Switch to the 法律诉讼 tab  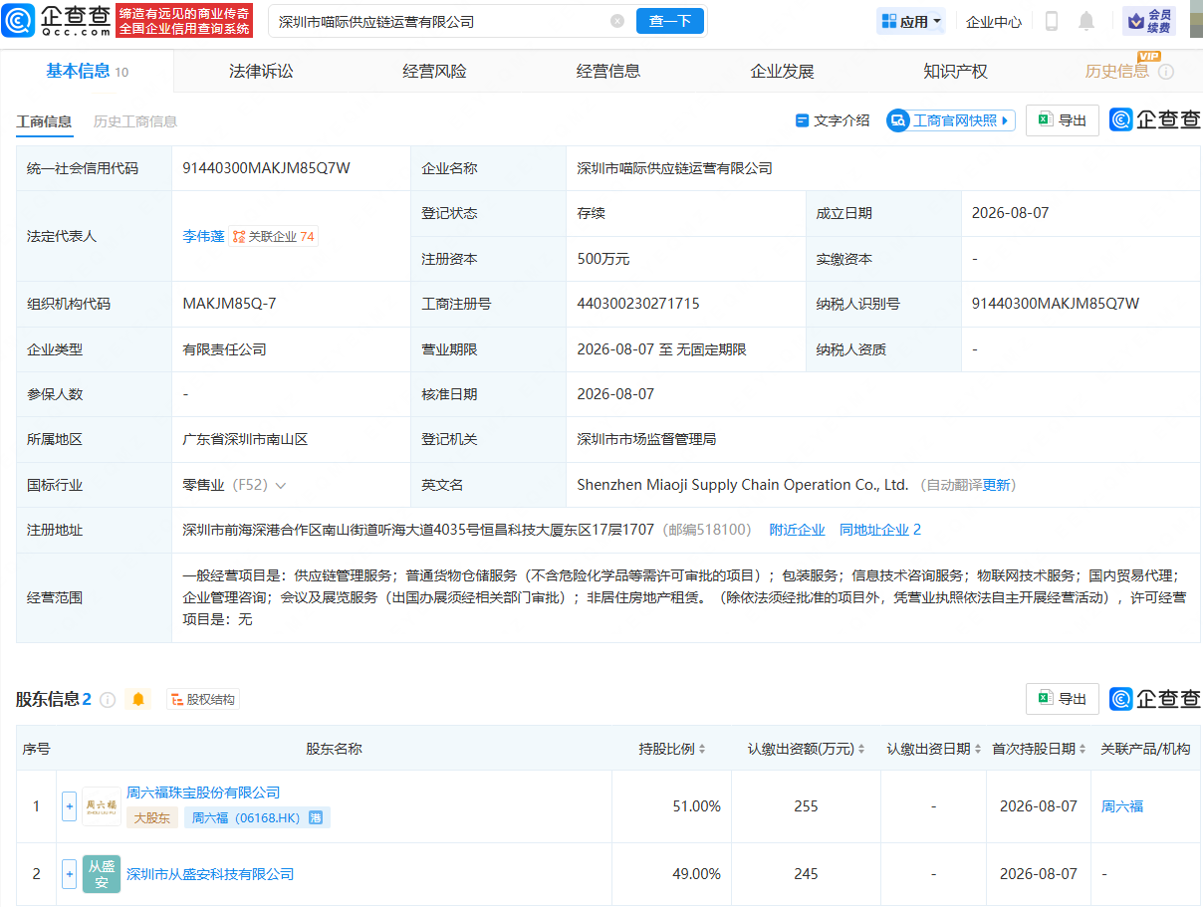click(x=261, y=71)
